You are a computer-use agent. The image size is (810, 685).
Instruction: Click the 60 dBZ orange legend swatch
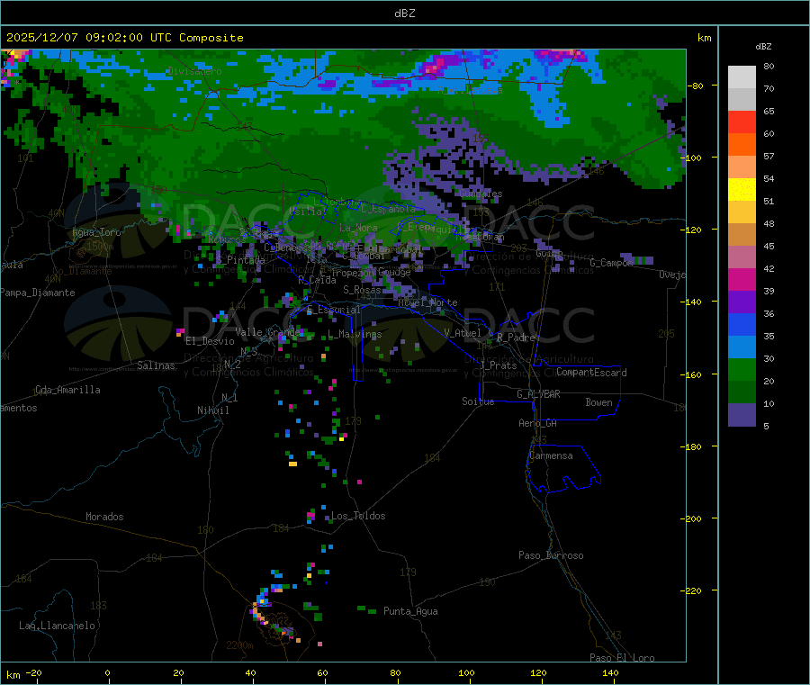[x=742, y=145]
